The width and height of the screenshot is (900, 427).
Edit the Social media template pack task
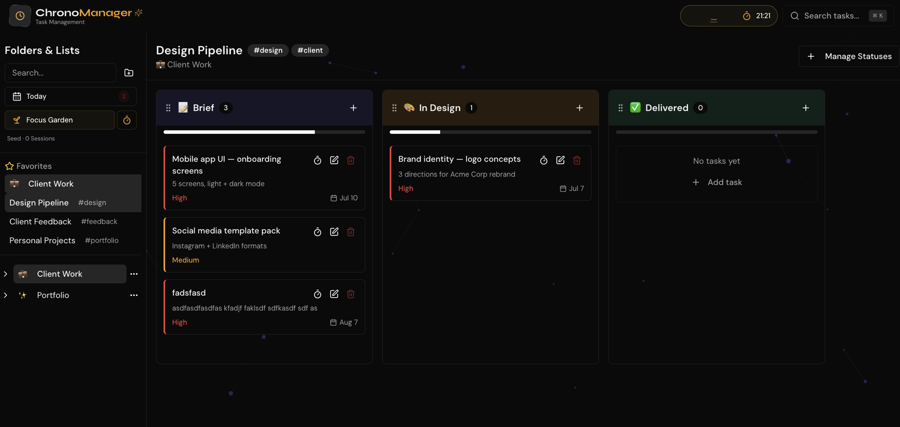(334, 232)
